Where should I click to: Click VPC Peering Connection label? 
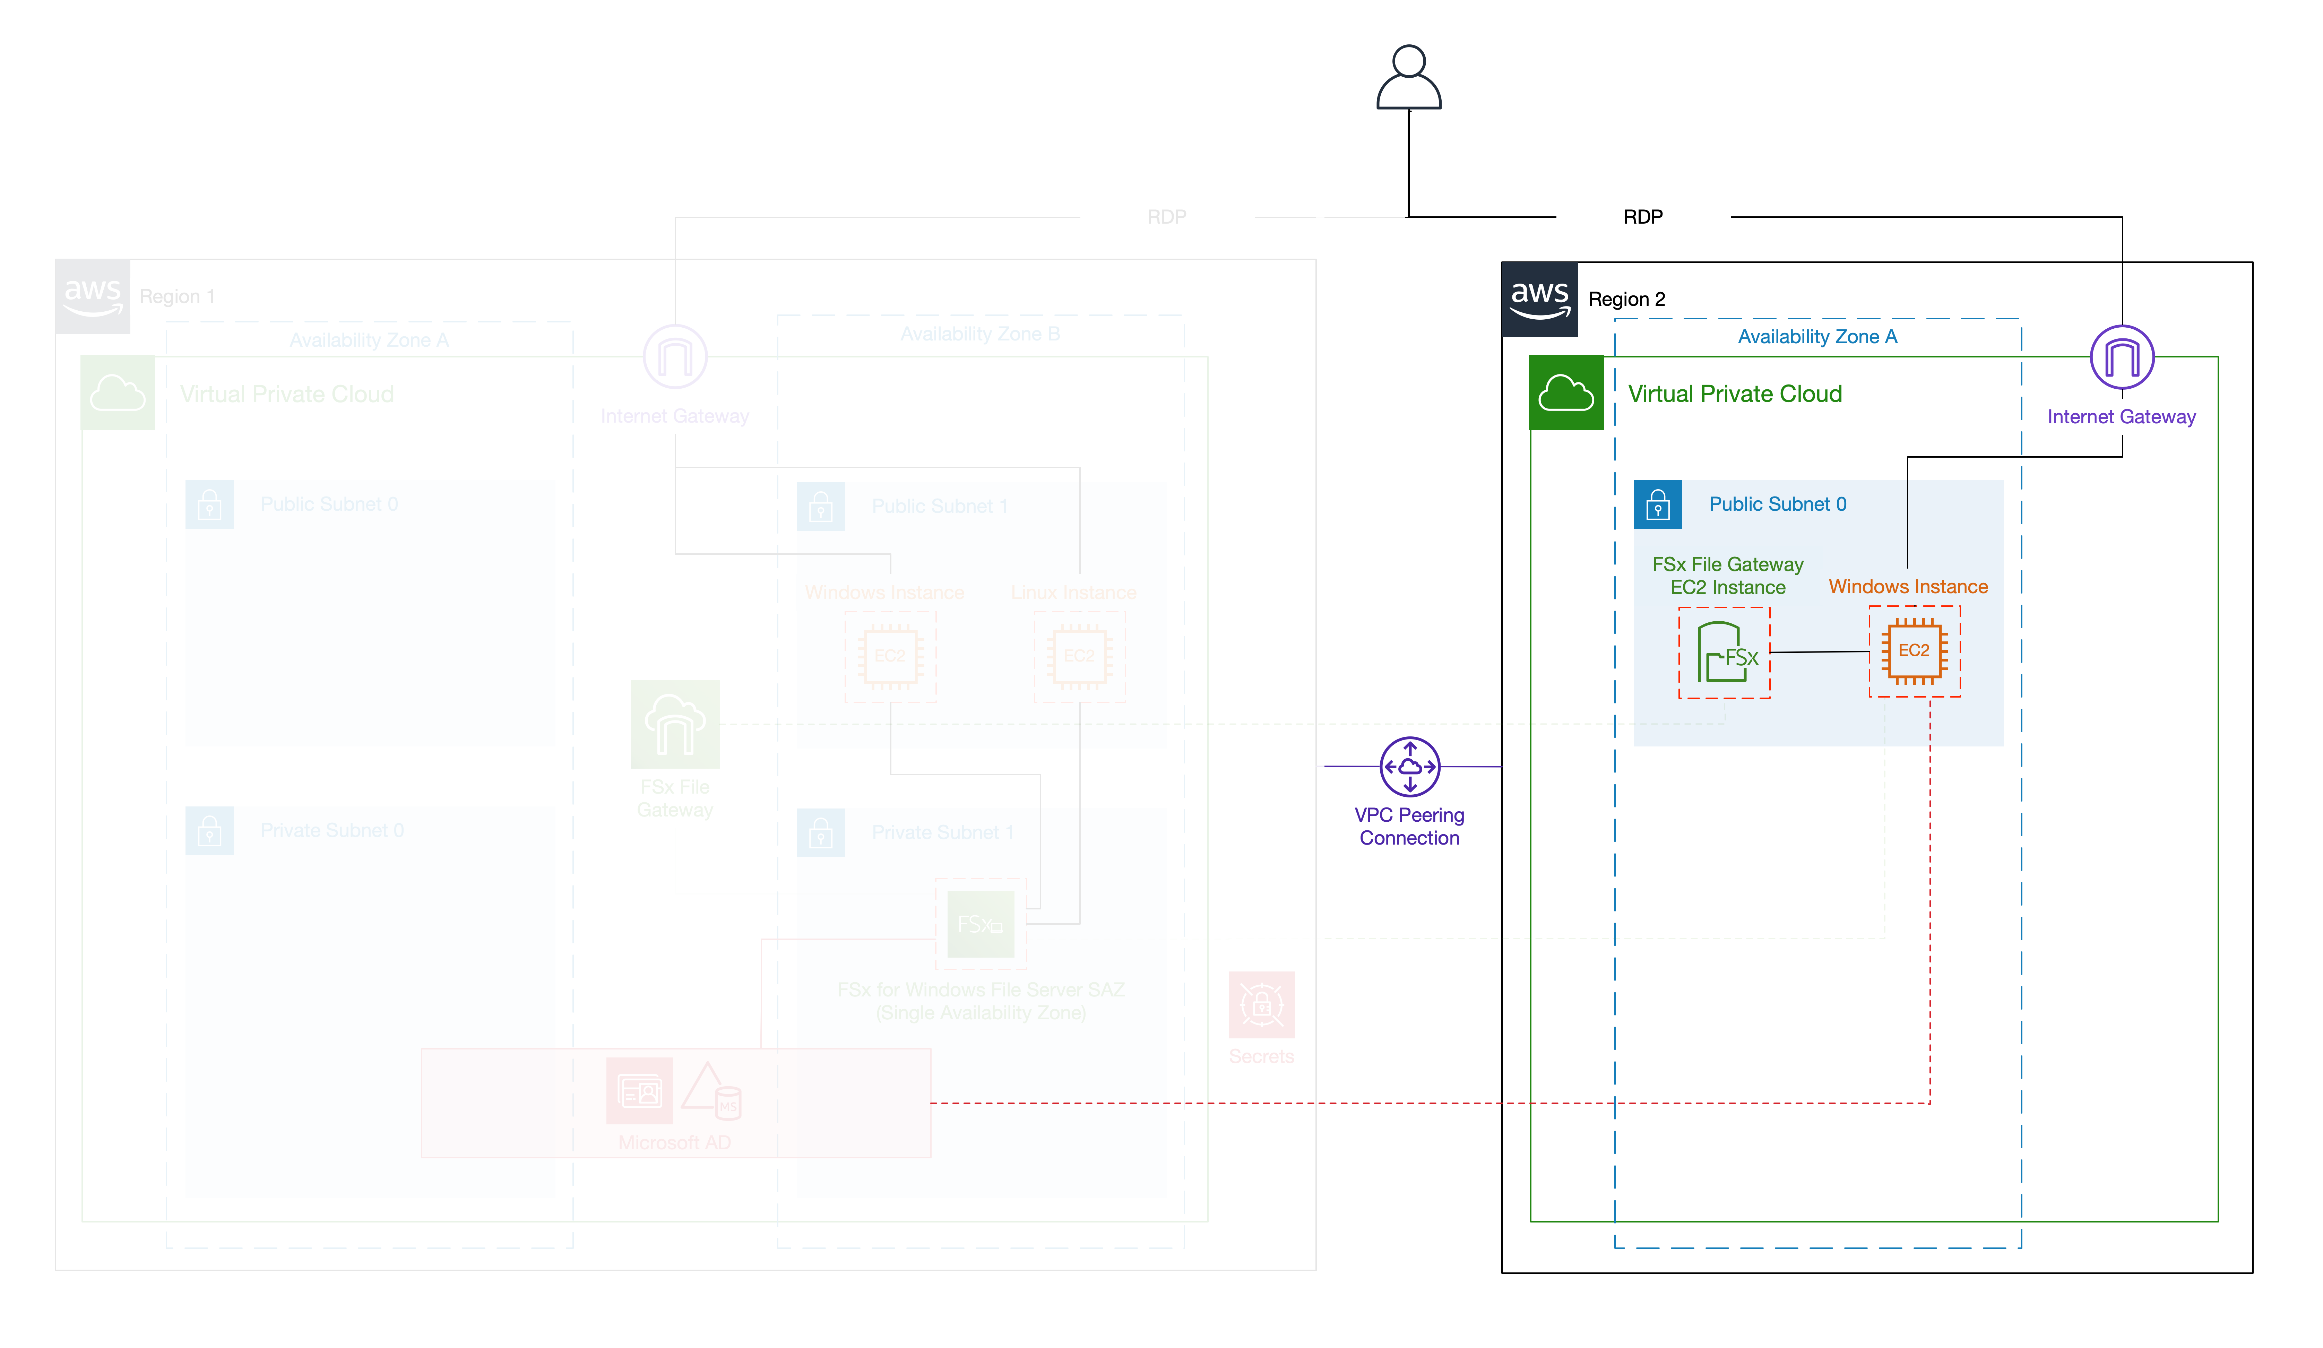point(1409,826)
